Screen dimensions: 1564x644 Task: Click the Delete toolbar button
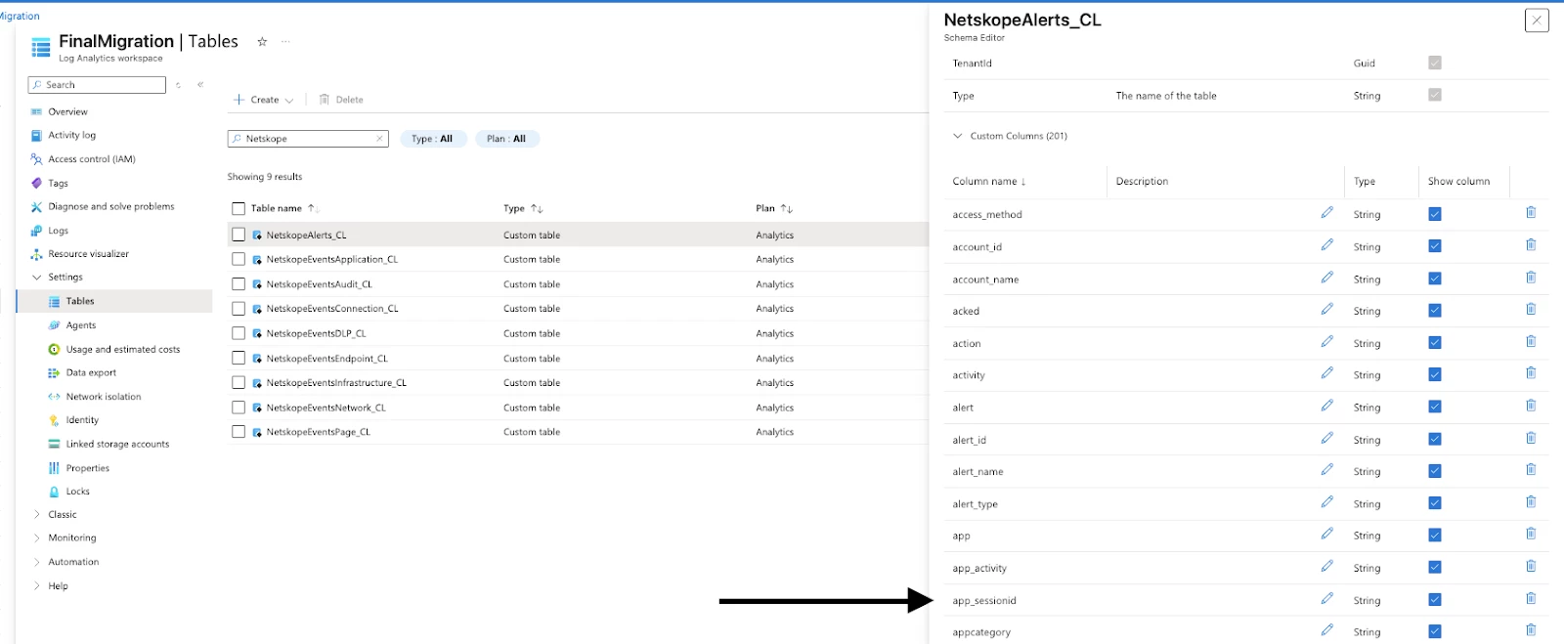(341, 100)
